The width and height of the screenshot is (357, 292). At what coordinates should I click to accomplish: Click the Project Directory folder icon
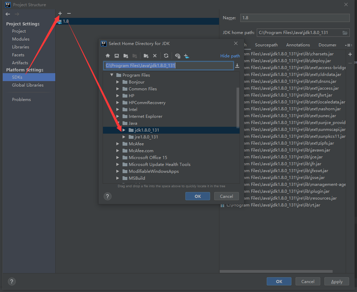click(x=126, y=56)
